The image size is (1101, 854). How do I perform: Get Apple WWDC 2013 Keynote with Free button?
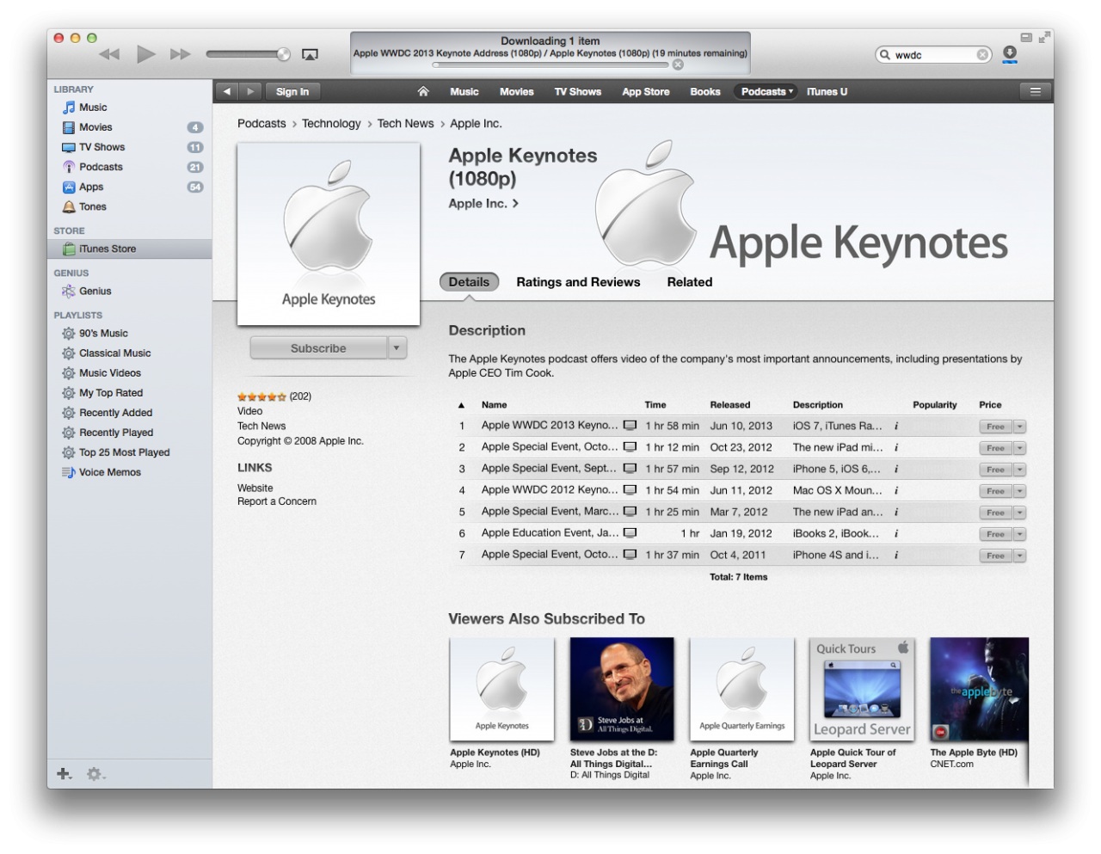[x=995, y=427]
